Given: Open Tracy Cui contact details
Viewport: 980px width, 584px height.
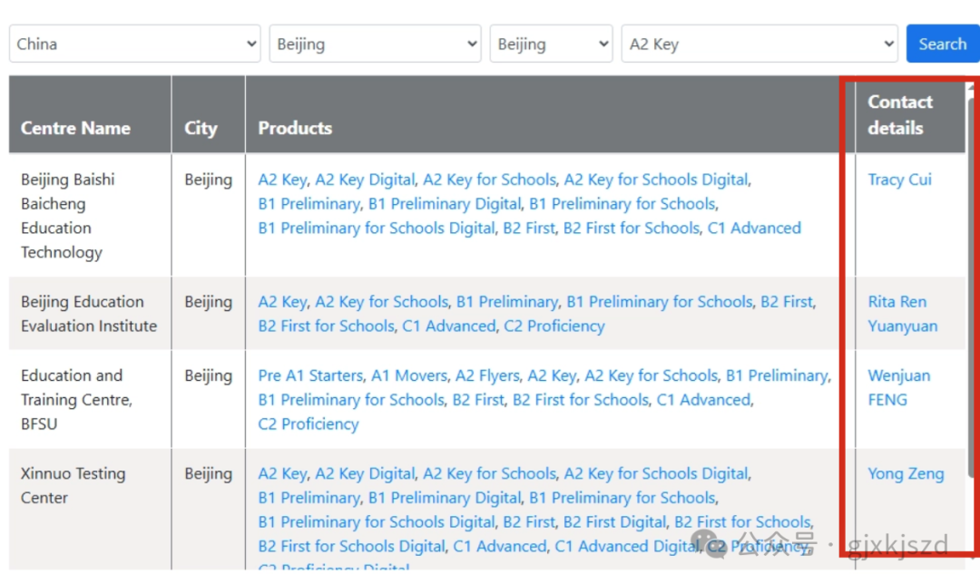Looking at the screenshot, I should point(899,180).
